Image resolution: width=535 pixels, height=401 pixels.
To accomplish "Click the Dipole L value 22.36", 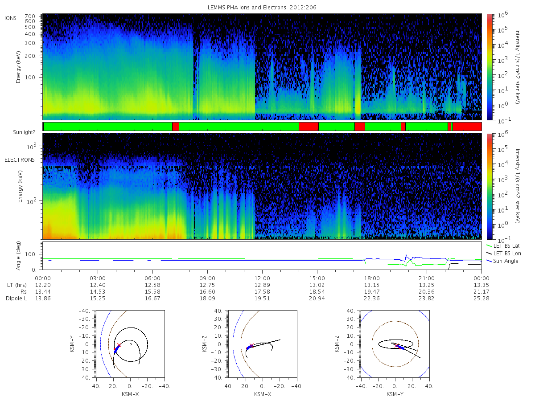I will point(372,299).
